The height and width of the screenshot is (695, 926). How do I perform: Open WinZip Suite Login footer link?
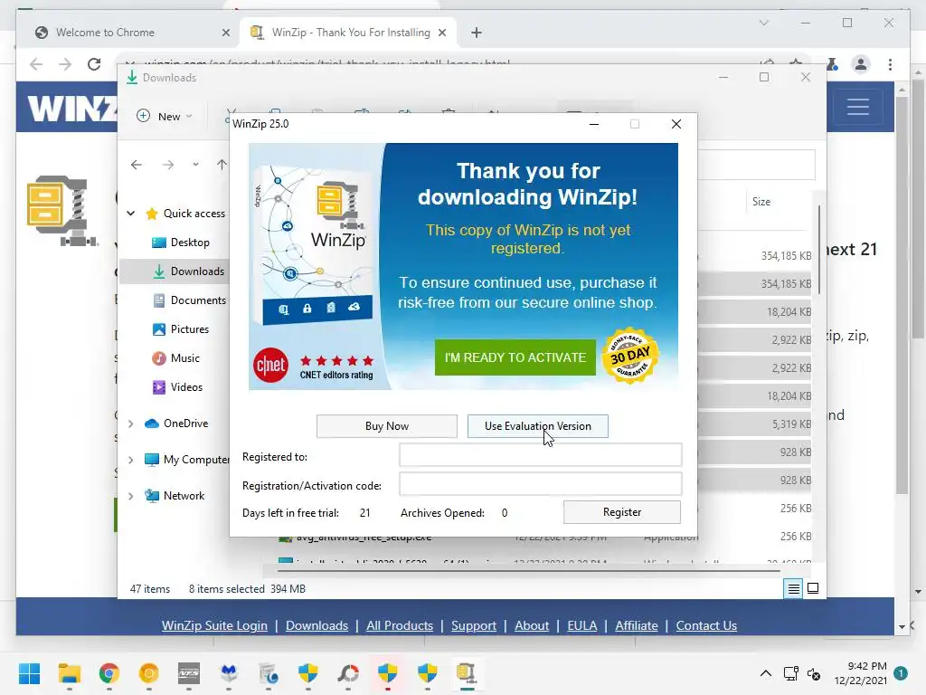coord(214,625)
